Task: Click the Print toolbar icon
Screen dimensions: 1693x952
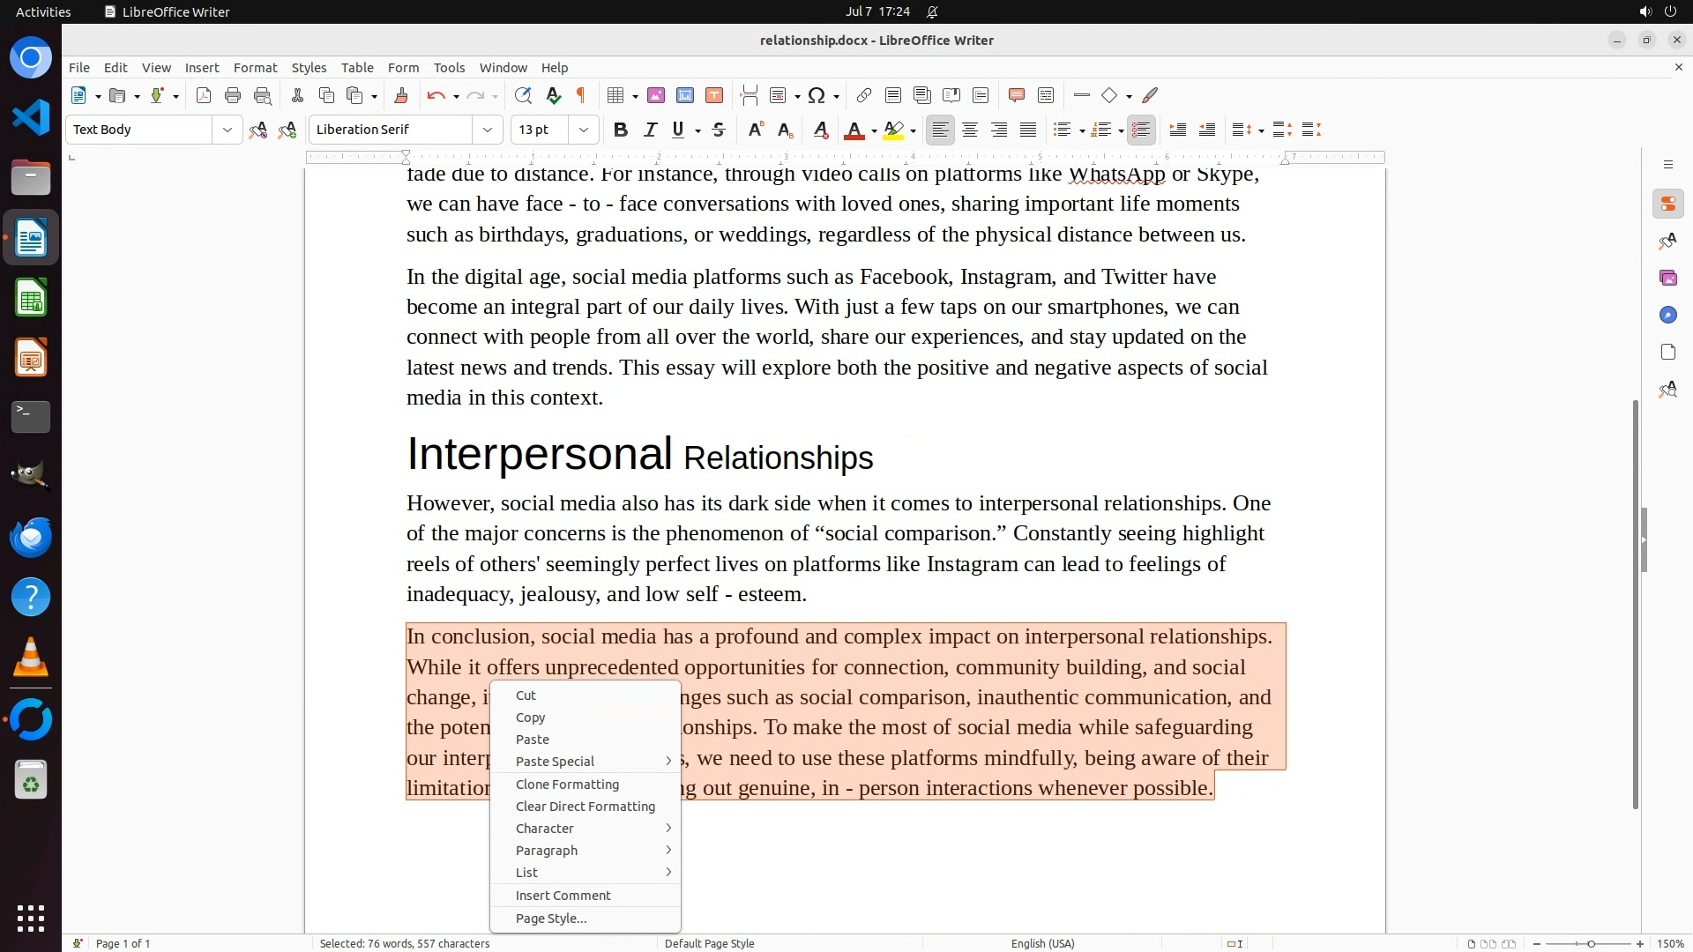Action: coord(233,96)
